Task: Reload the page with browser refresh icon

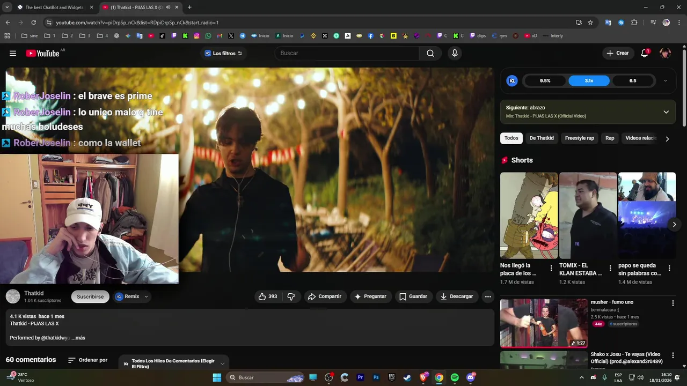Action: [33, 23]
